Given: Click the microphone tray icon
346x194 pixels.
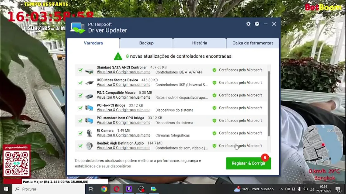Looking at the screenshot, I should pos(299,189).
